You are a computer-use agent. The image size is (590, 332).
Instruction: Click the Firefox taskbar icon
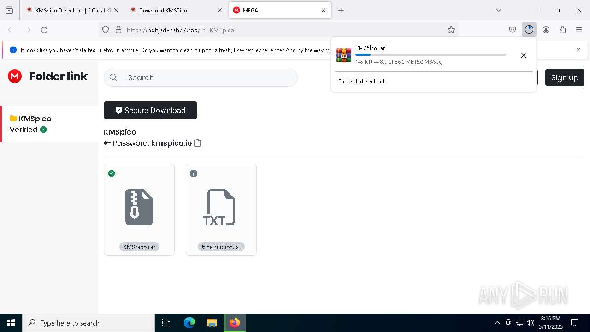235,323
